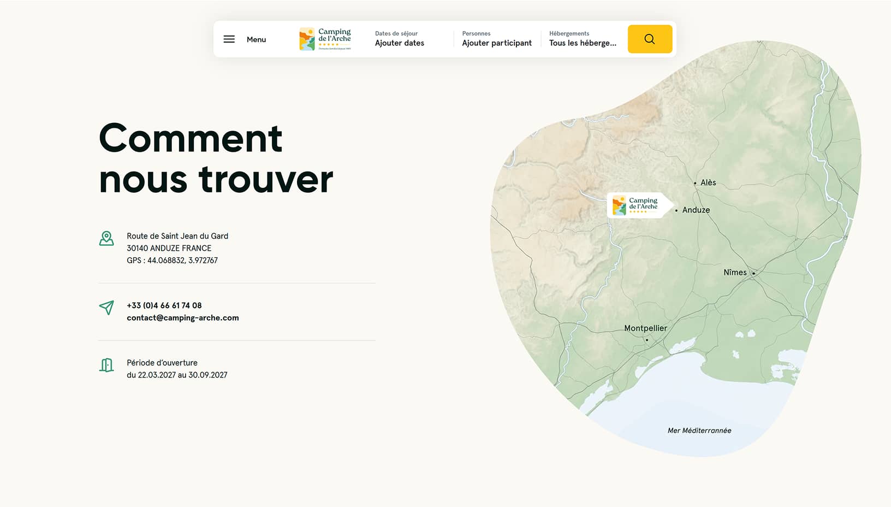Open Personnes participant selector
891x507 pixels.
(x=497, y=39)
